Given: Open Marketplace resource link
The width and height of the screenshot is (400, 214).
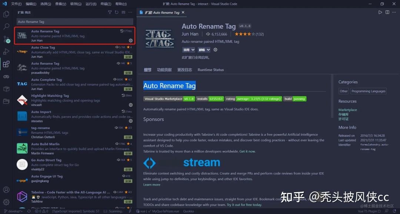Looking at the screenshot, I should point(347,110).
